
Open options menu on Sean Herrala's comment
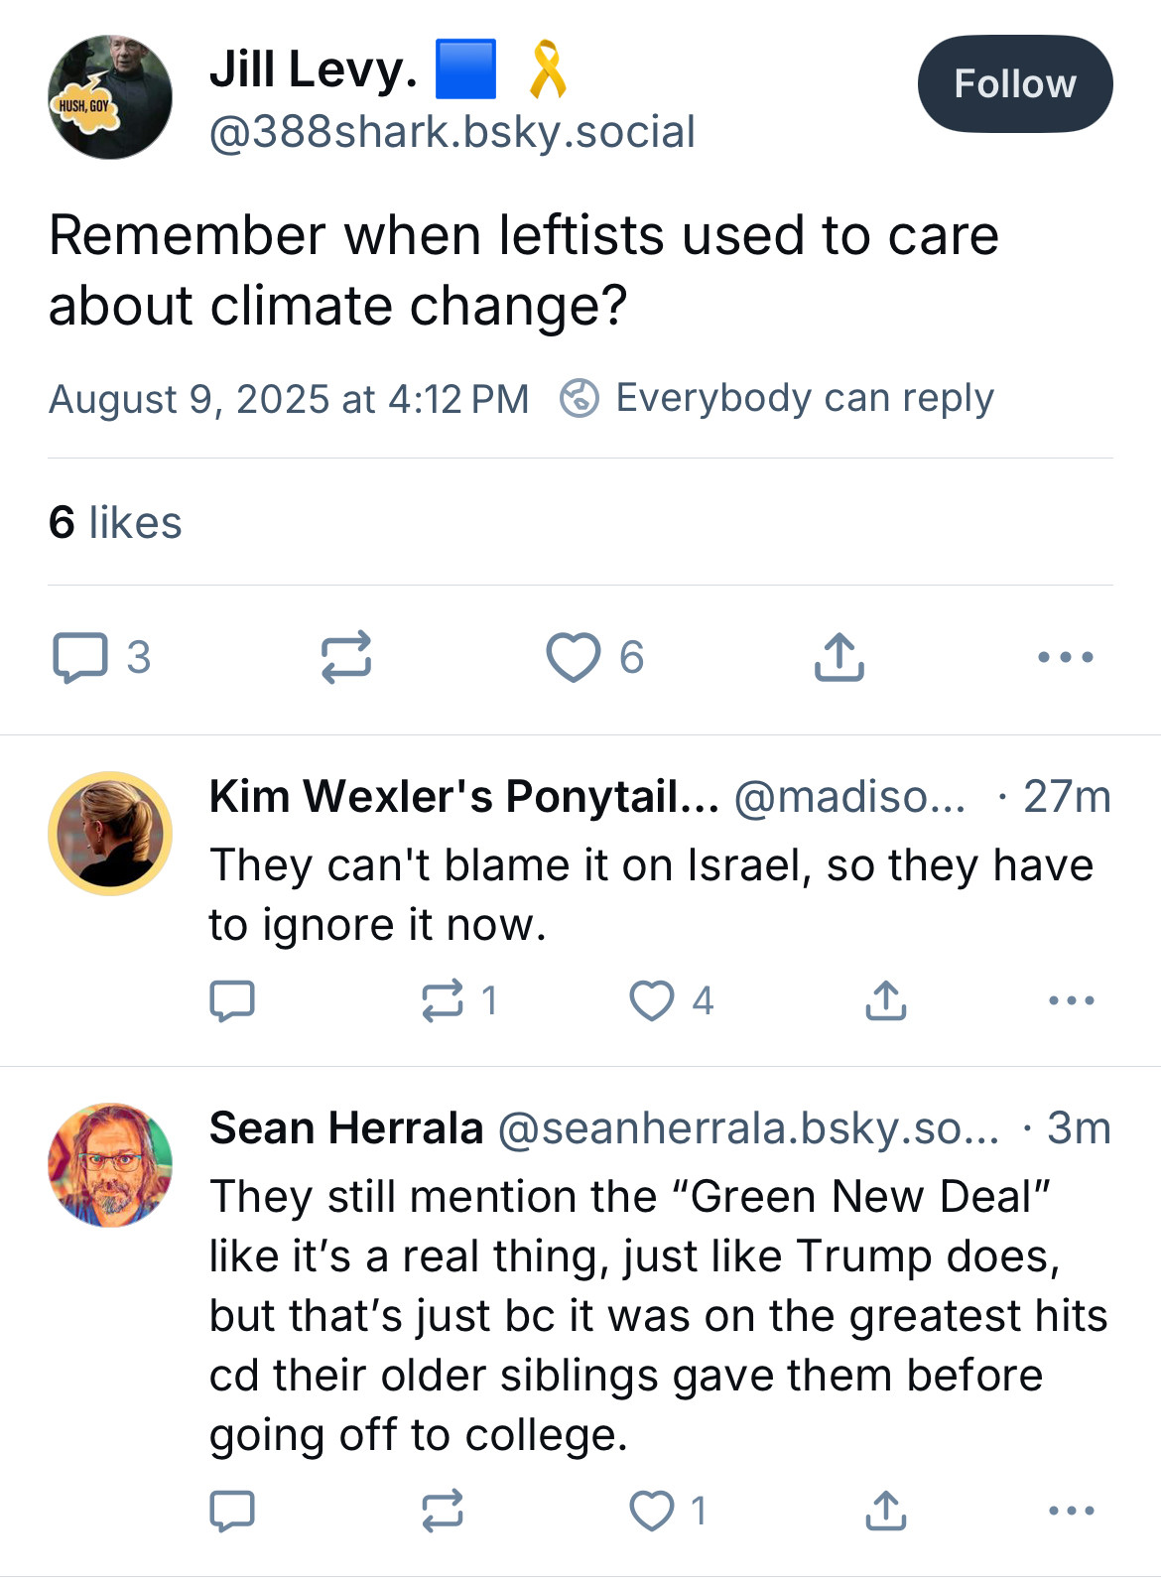(x=1072, y=1511)
